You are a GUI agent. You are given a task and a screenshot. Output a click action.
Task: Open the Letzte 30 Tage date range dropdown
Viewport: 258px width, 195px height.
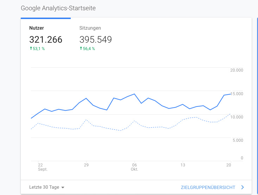(x=47, y=187)
